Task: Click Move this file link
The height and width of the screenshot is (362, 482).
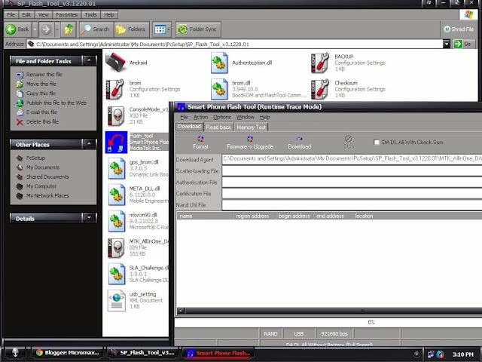Action: (x=41, y=84)
